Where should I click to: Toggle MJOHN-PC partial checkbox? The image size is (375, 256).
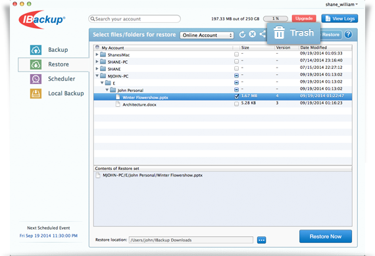pyautogui.click(x=236, y=75)
